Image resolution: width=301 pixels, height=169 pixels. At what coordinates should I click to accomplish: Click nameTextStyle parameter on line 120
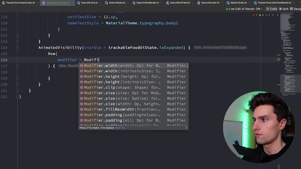[83, 23]
